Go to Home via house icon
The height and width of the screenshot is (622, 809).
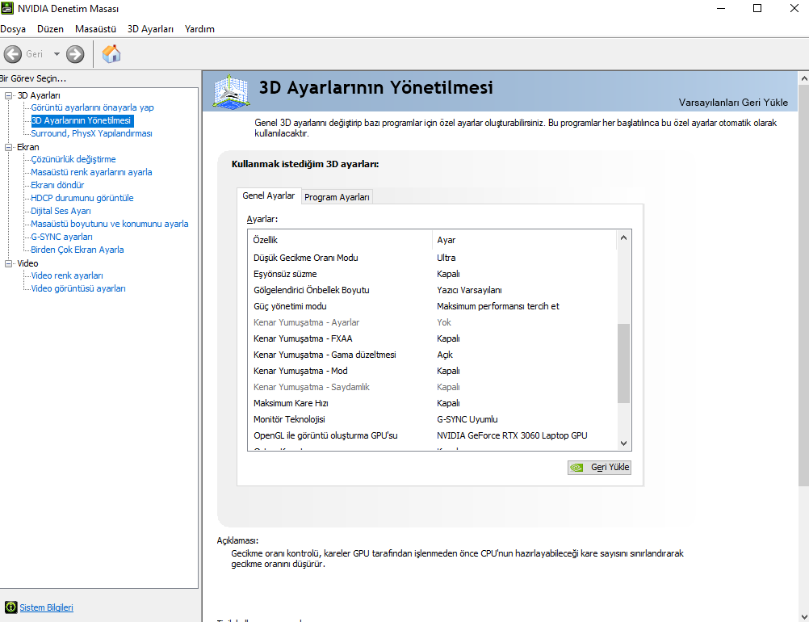111,53
